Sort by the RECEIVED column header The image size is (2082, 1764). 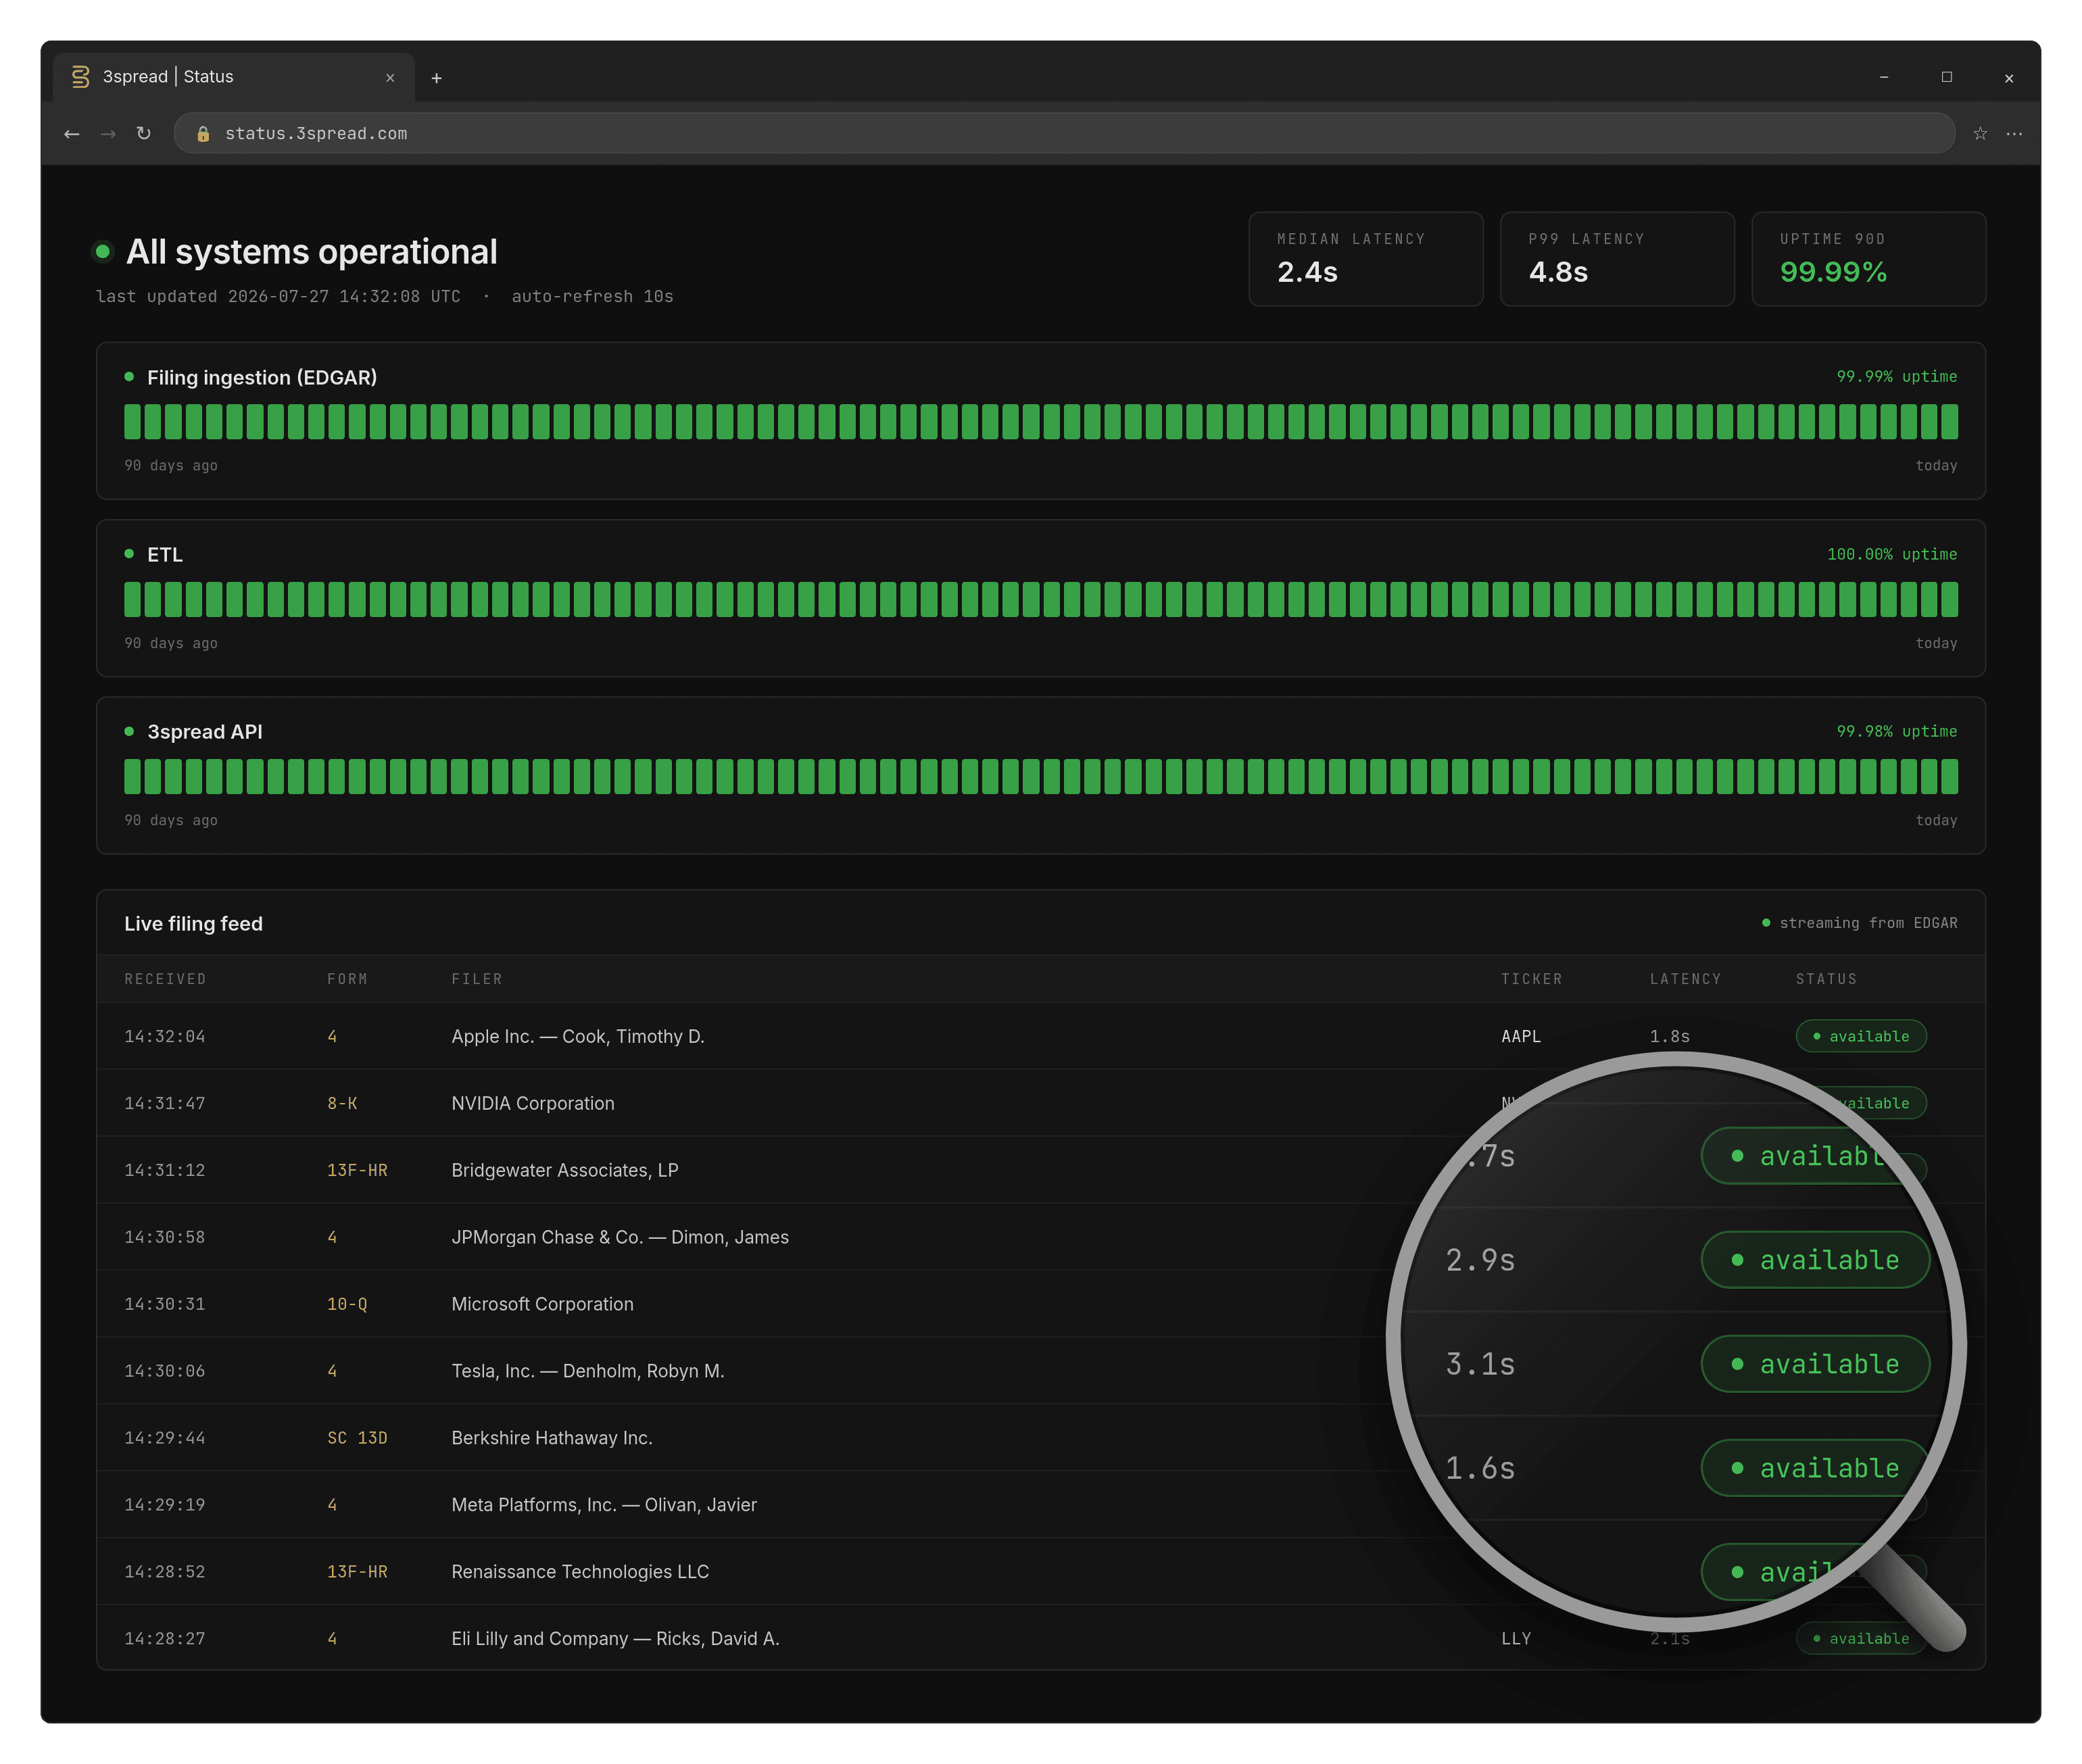click(165, 979)
